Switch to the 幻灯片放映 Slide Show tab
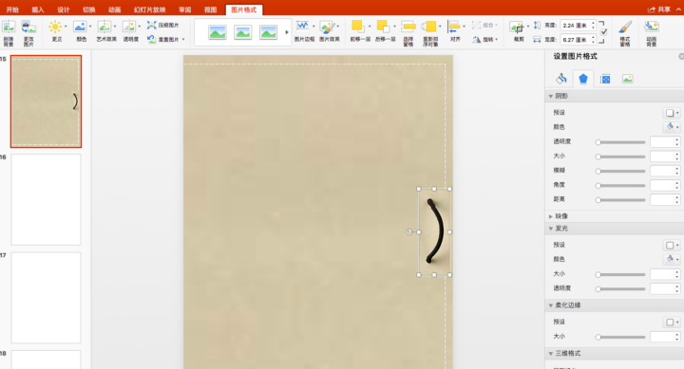684x369 pixels. (x=150, y=9)
